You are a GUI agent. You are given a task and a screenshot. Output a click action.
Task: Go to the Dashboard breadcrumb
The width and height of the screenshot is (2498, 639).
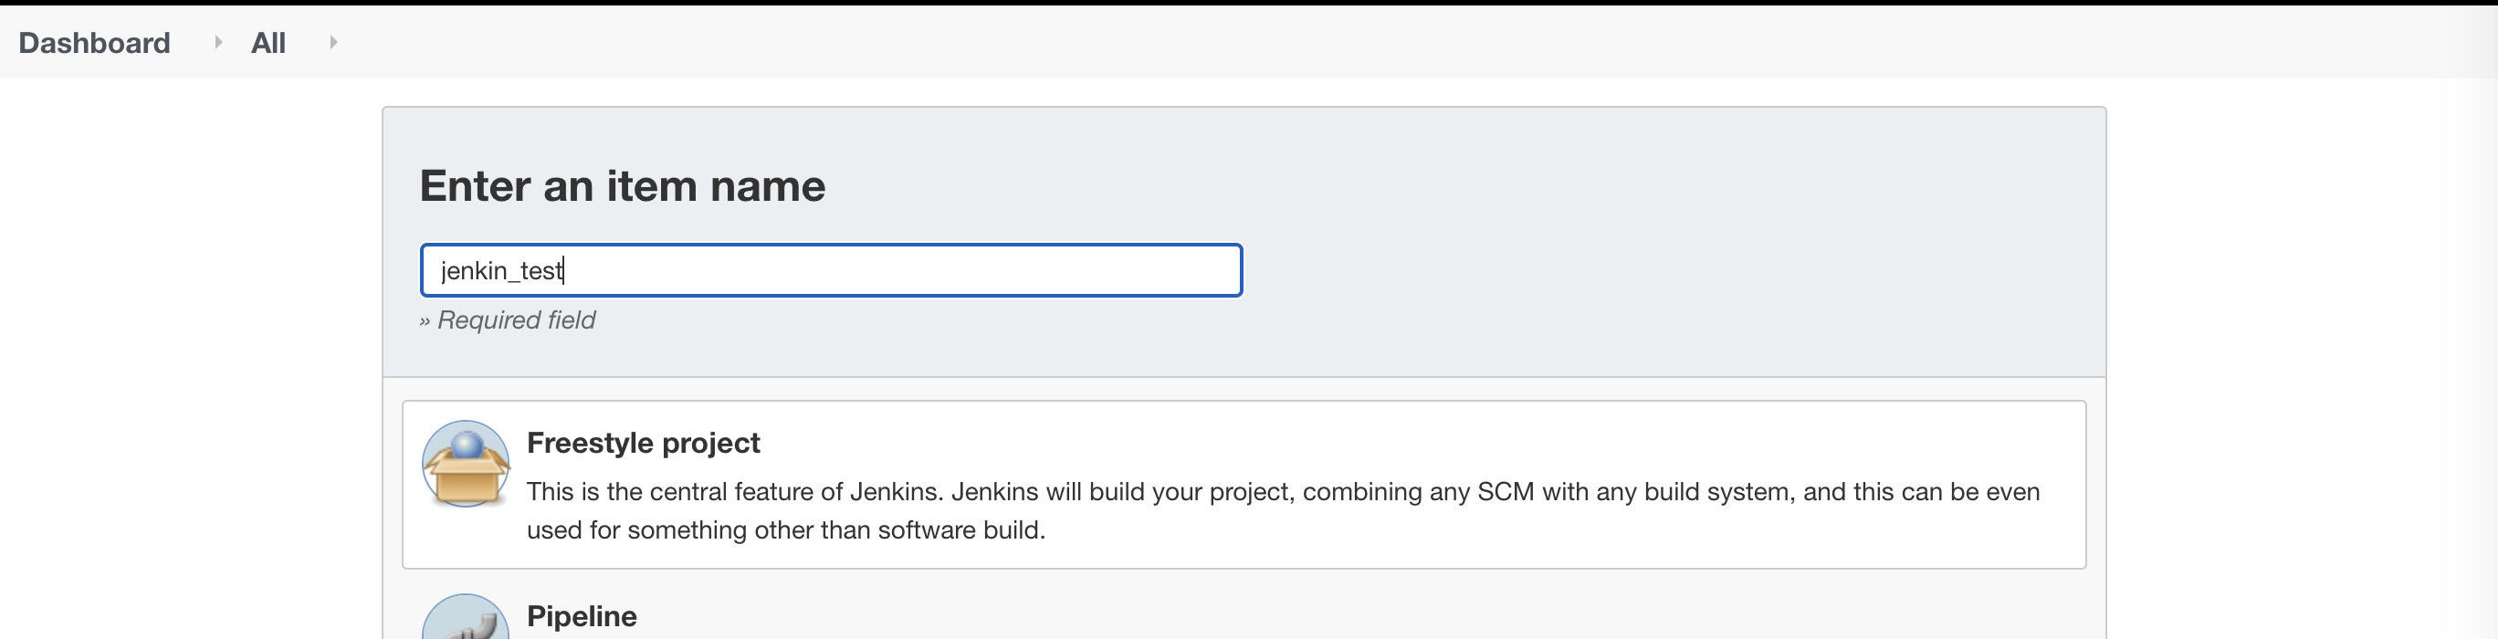94,43
